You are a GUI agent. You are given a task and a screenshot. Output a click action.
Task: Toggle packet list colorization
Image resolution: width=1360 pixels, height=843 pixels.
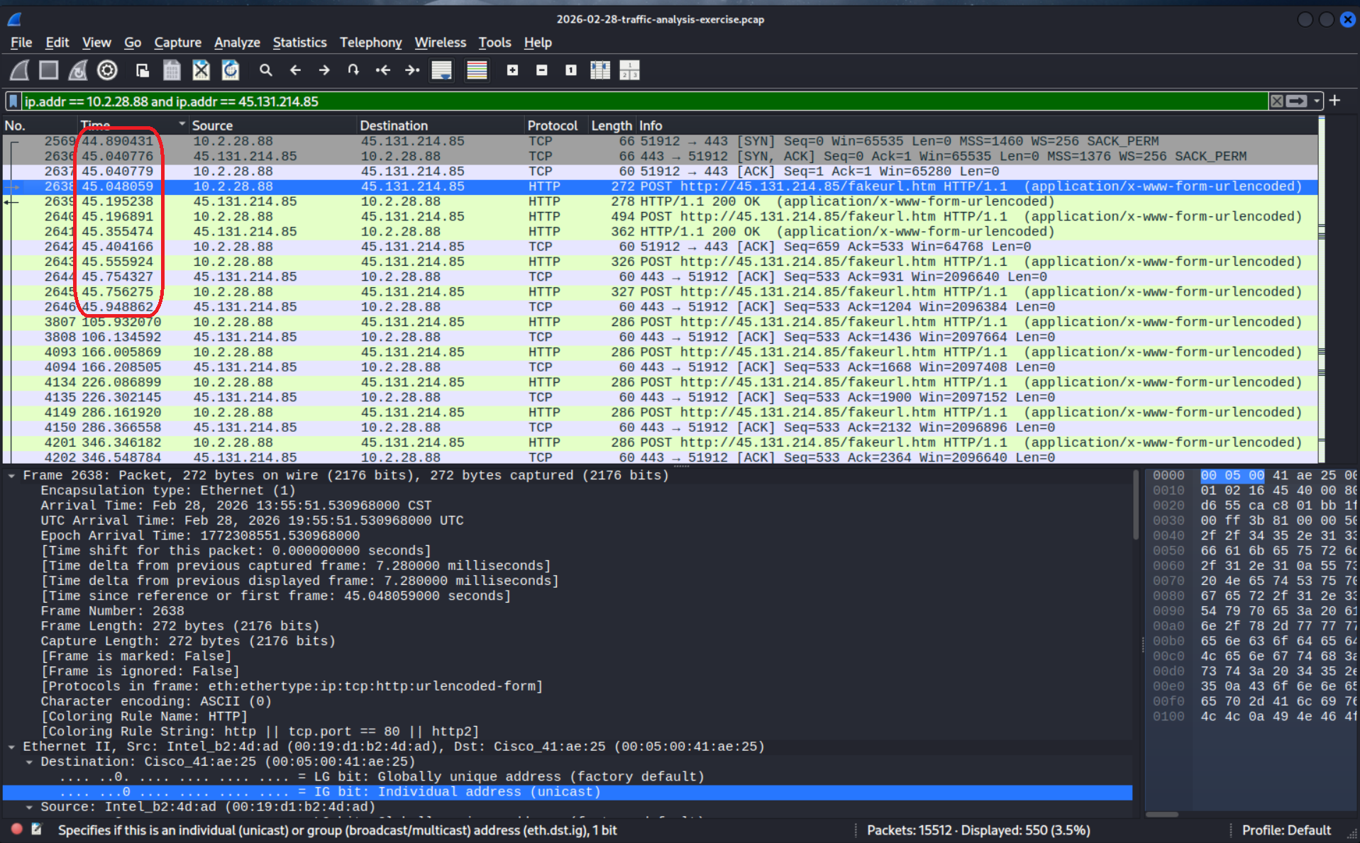[477, 70]
